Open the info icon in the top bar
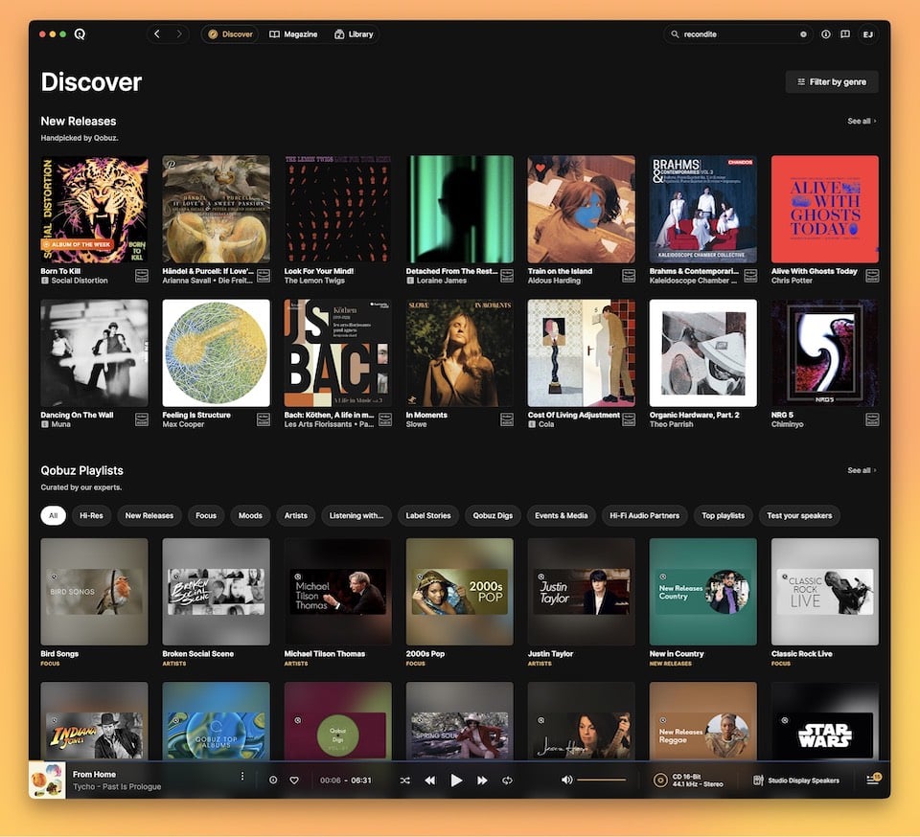 click(825, 34)
